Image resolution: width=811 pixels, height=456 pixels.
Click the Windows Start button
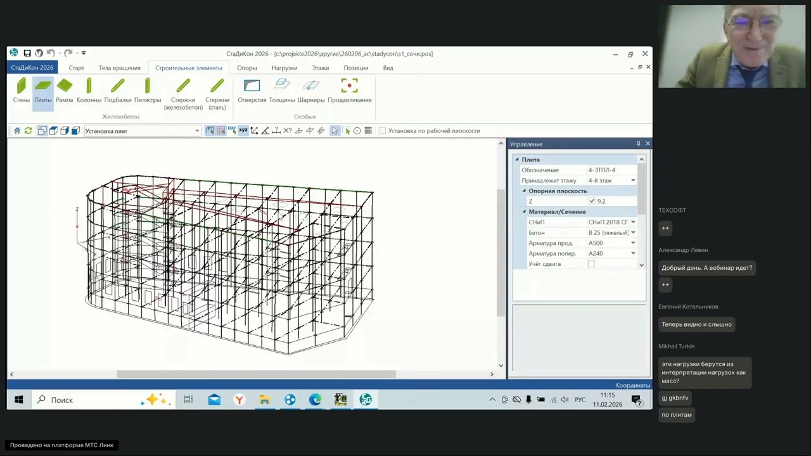pyautogui.click(x=18, y=400)
